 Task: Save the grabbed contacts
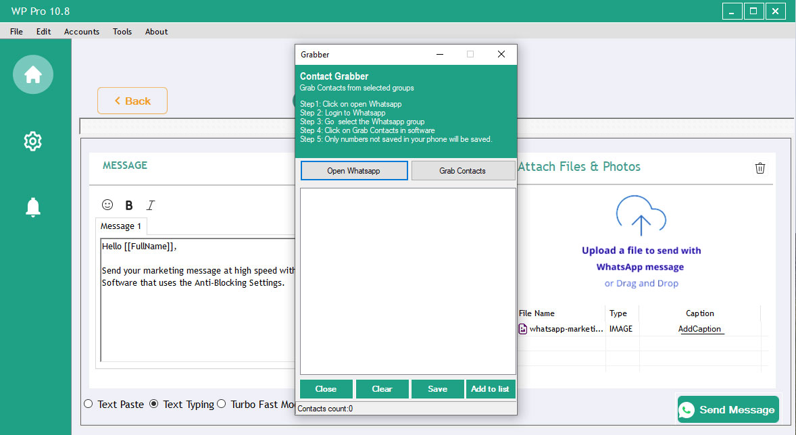tap(438, 389)
